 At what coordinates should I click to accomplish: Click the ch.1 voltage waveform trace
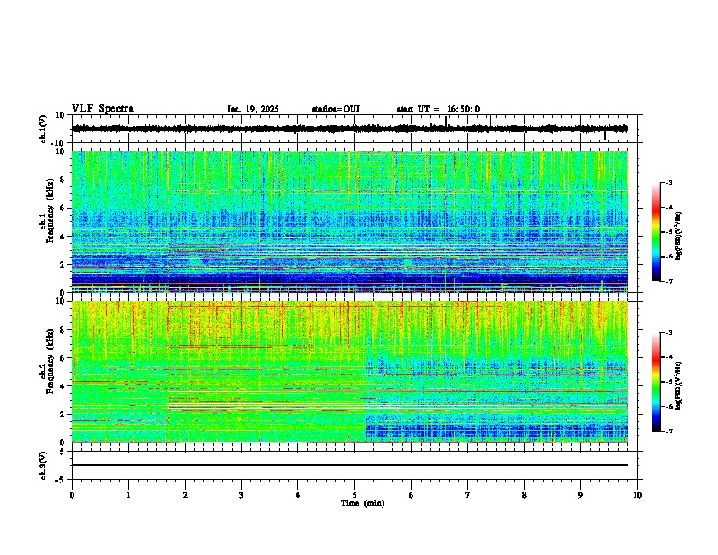click(x=350, y=129)
